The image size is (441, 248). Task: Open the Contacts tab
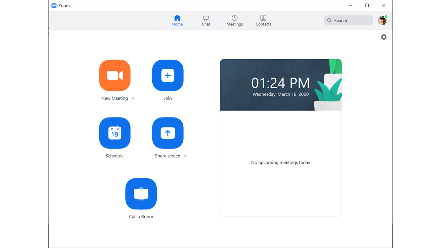click(263, 20)
